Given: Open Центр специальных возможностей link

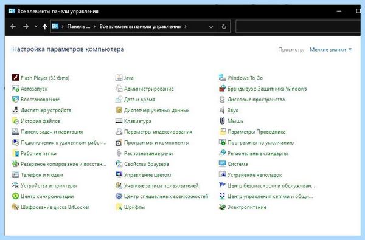Looking at the screenshot, I should pos(166,196).
